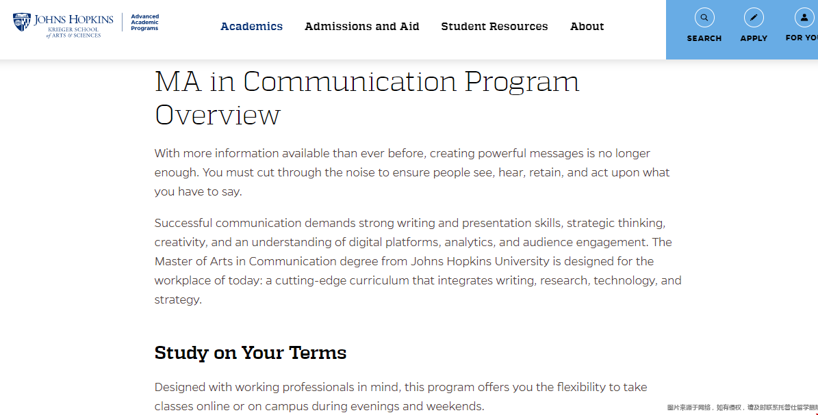
Task: Click the empty white header area right of About
Action: [637, 27]
